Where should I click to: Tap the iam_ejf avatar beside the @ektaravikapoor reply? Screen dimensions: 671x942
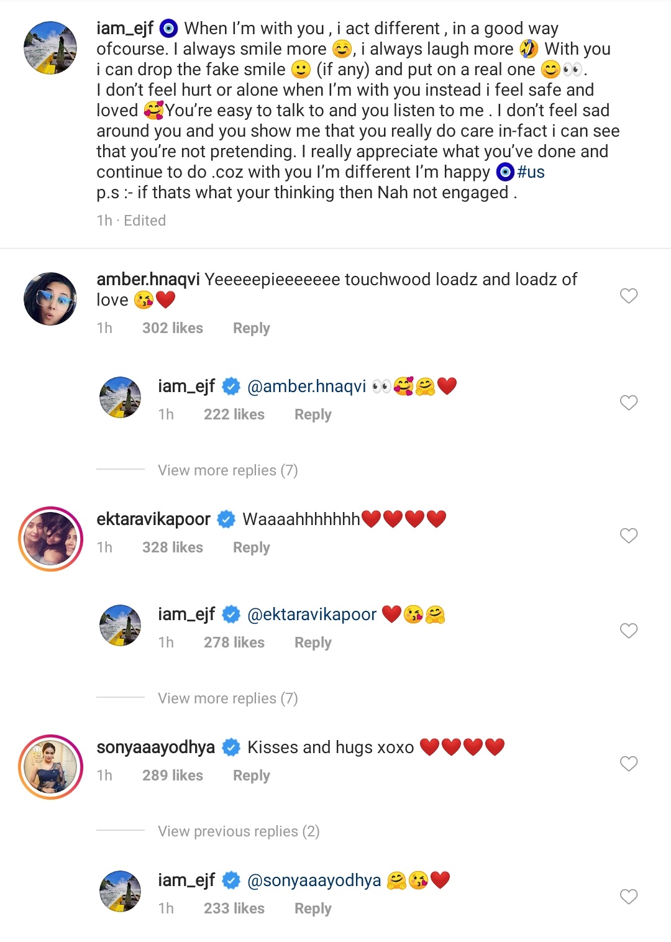121,625
